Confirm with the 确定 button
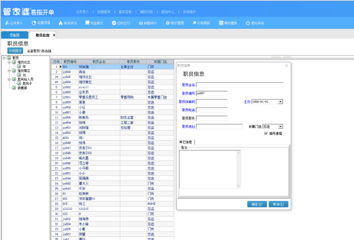354x240 pixels. [x=257, y=204]
